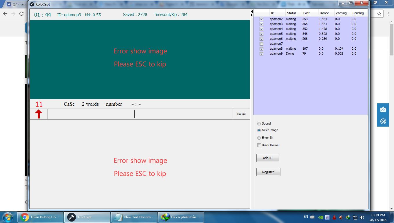Click the blue target icon on the web page
The width and height of the screenshot is (394, 223).
[383, 121]
